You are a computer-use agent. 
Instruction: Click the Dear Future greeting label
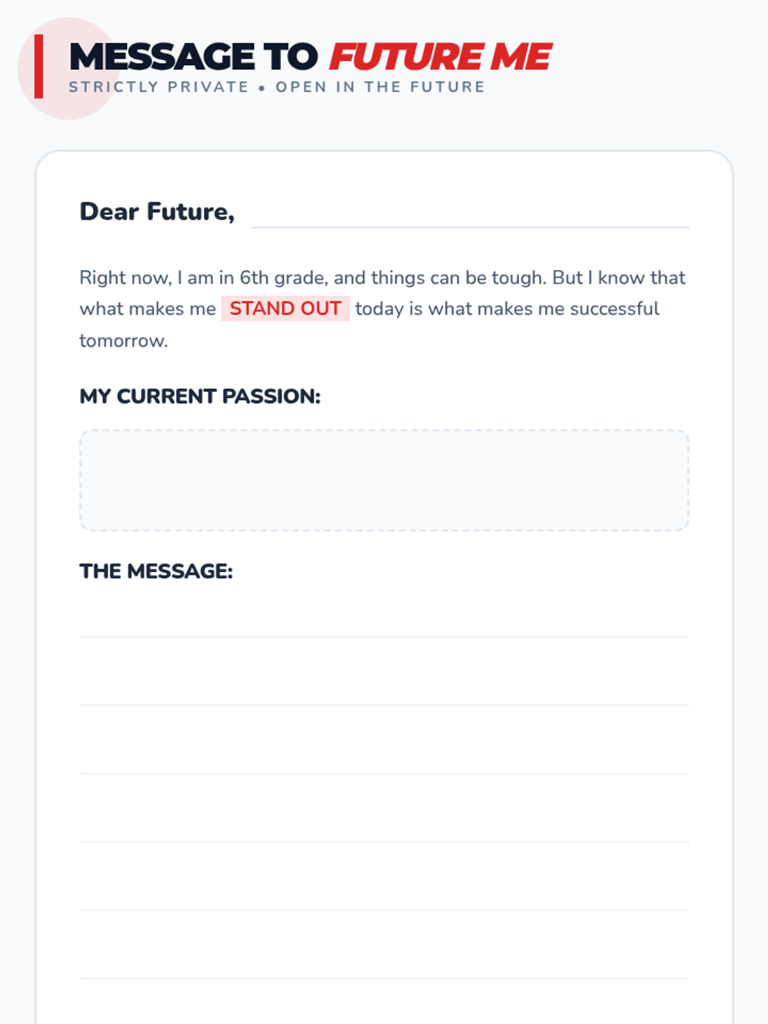click(x=157, y=212)
